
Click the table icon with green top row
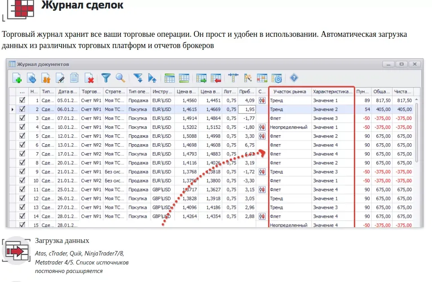pyautogui.click(x=169, y=78)
